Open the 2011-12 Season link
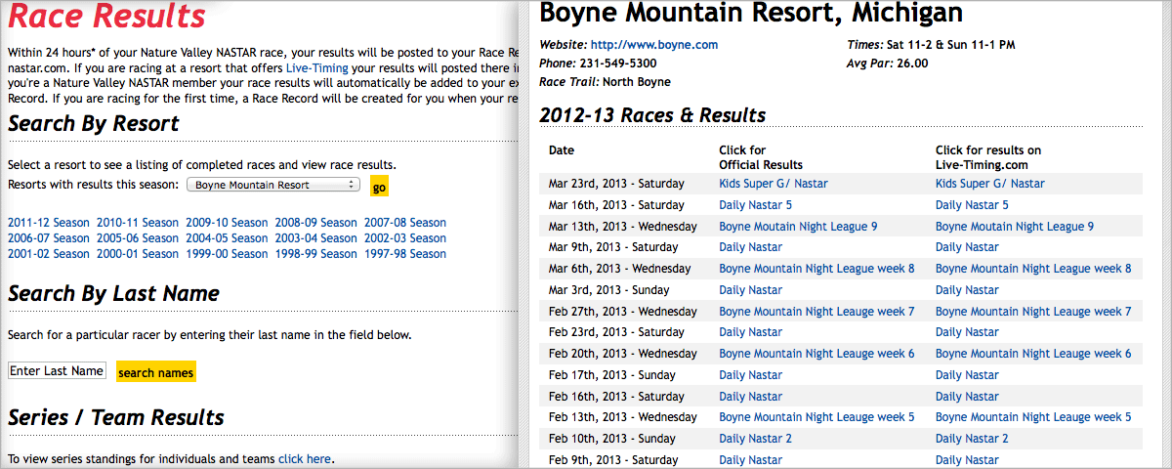 tap(48, 223)
